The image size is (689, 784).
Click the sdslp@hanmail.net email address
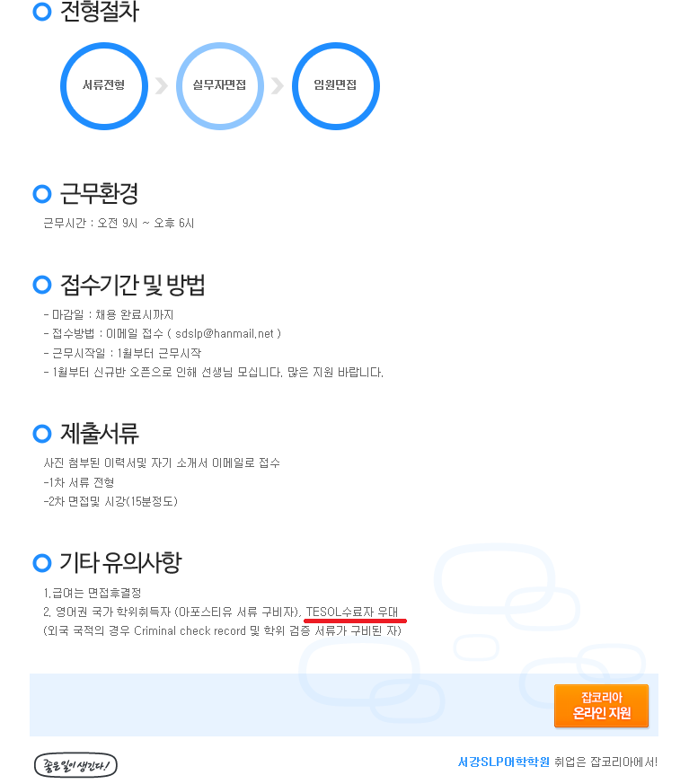[x=225, y=333]
